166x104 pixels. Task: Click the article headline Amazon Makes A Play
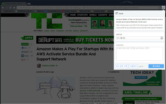click(75, 54)
